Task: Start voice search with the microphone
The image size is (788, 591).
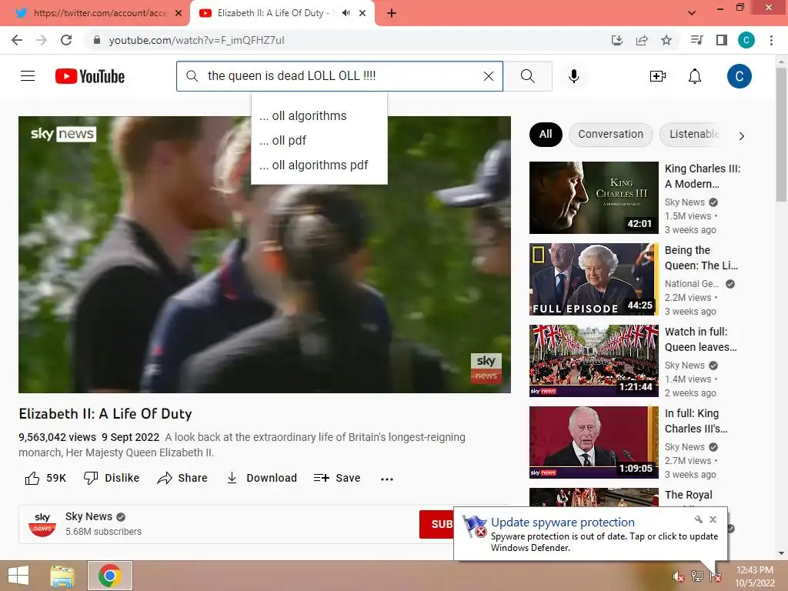Action: click(574, 76)
